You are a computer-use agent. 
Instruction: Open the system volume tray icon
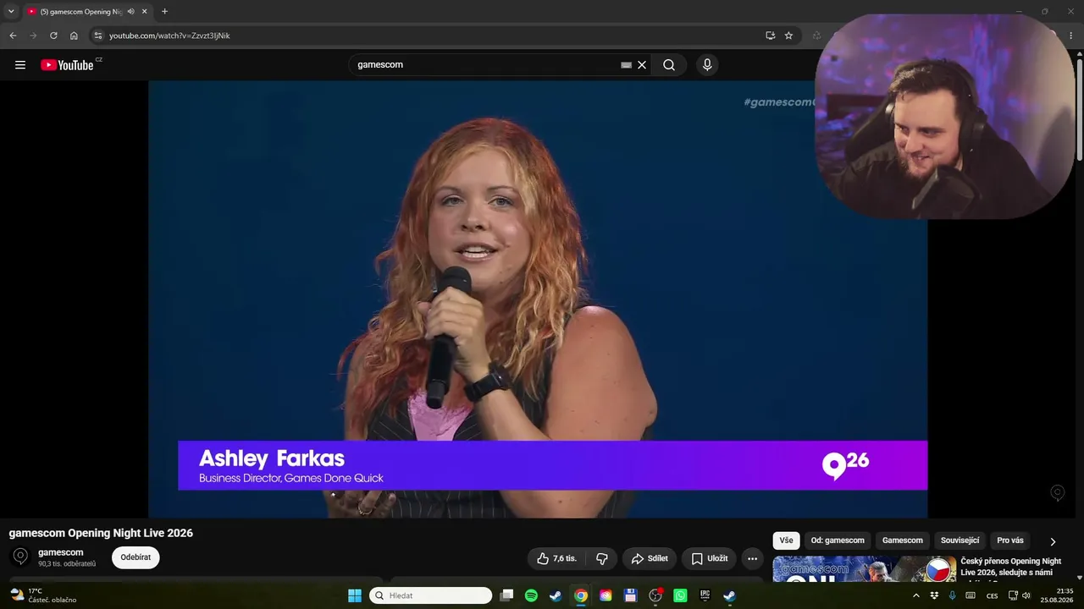1026,595
